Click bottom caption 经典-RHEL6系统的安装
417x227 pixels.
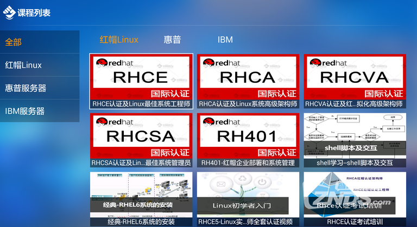click(x=141, y=222)
